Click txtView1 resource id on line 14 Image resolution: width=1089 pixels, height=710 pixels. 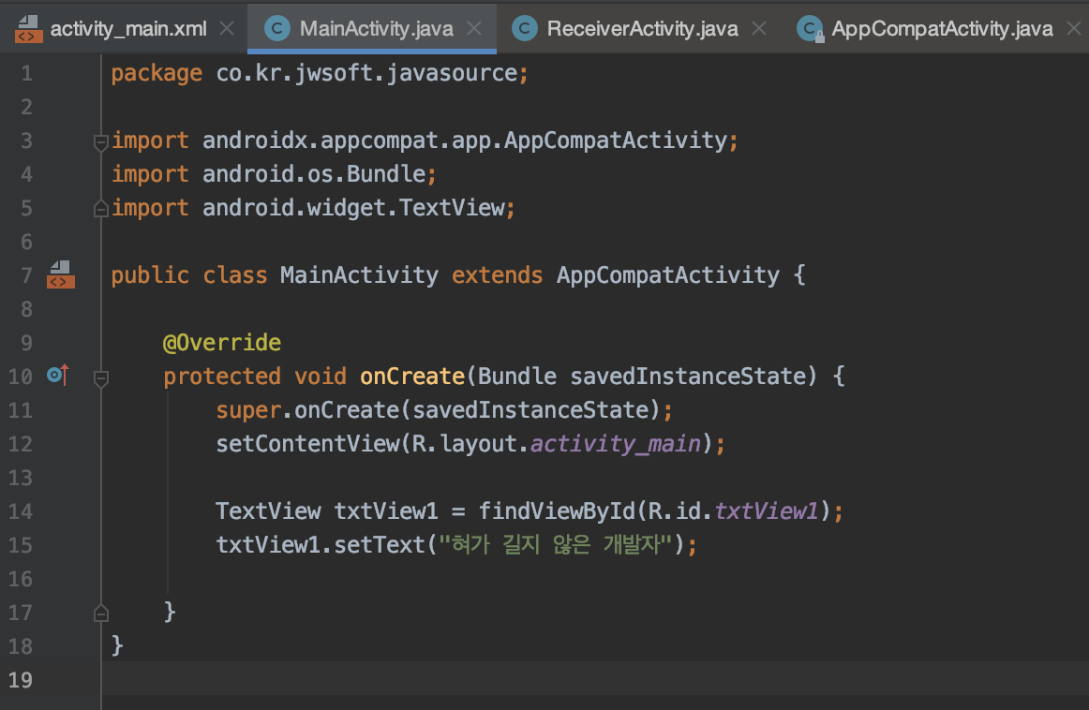click(x=766, y=510)
